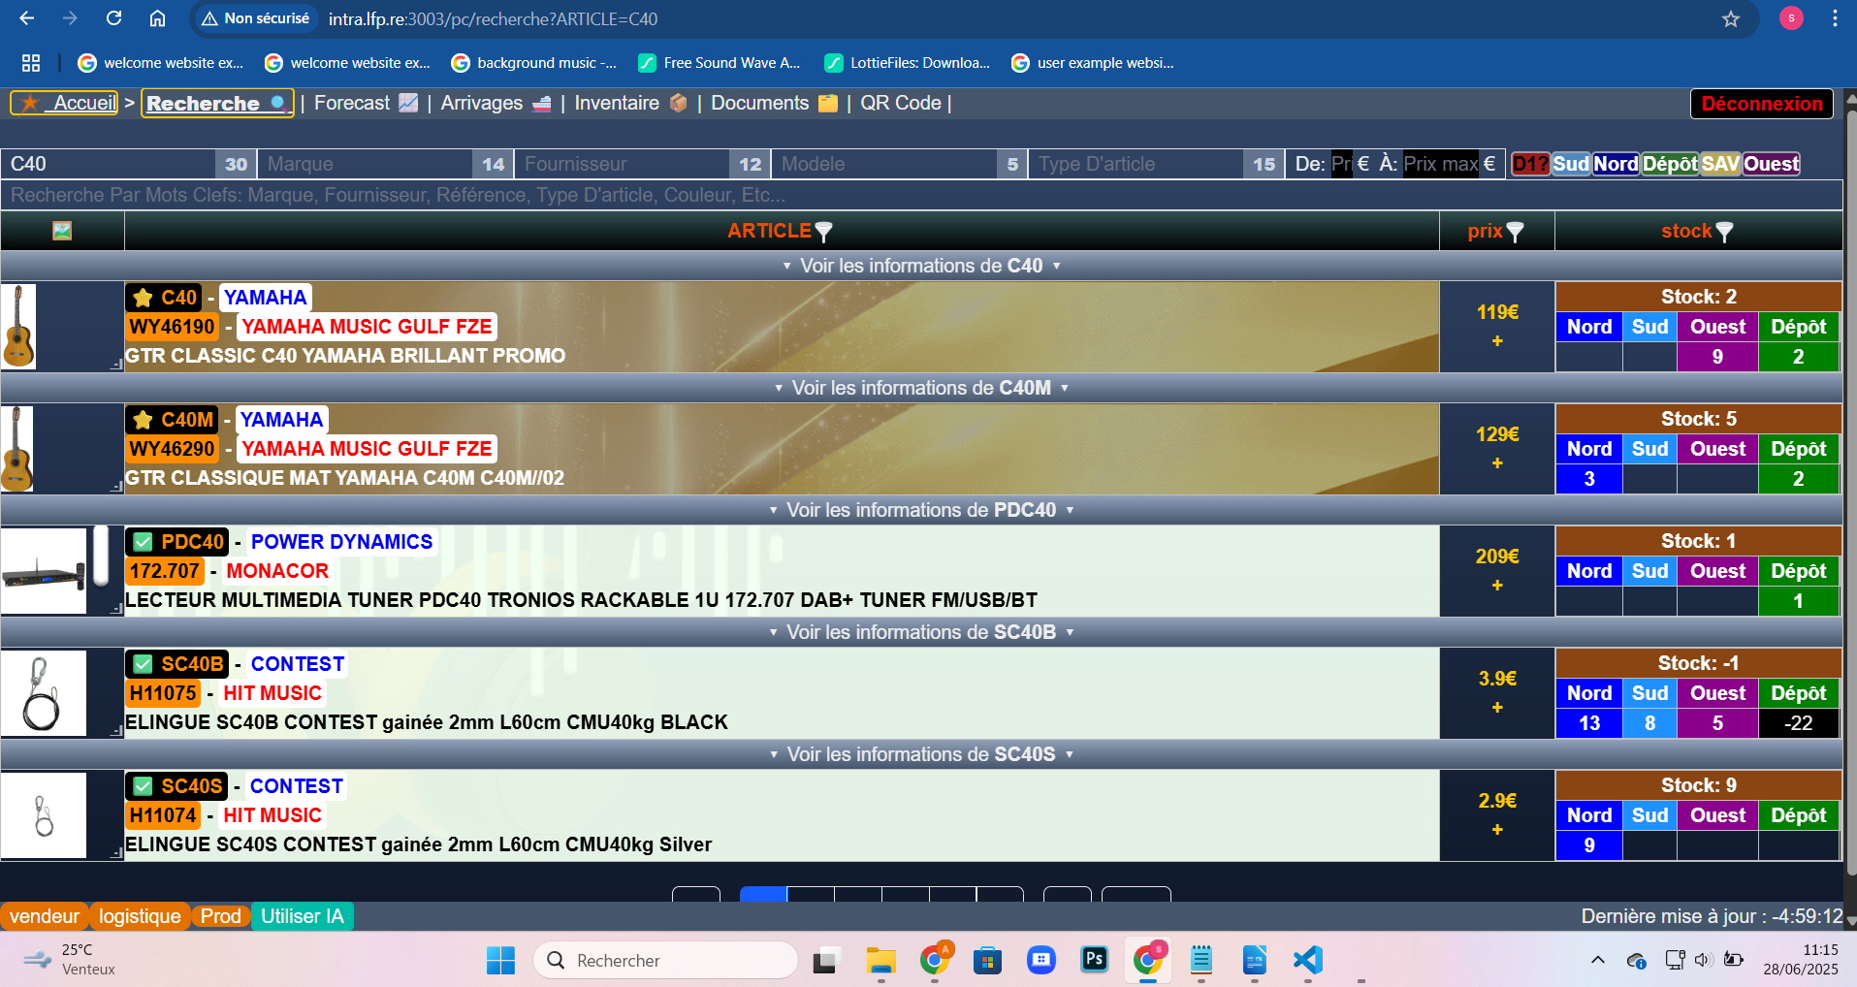Click the keyword search input field
Viewport: 1857px width, 987px height.
point(921,195)
